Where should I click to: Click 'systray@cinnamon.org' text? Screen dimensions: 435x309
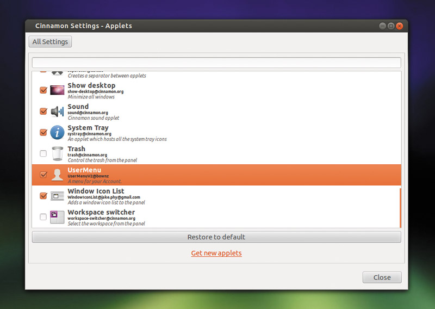point(89,134)
